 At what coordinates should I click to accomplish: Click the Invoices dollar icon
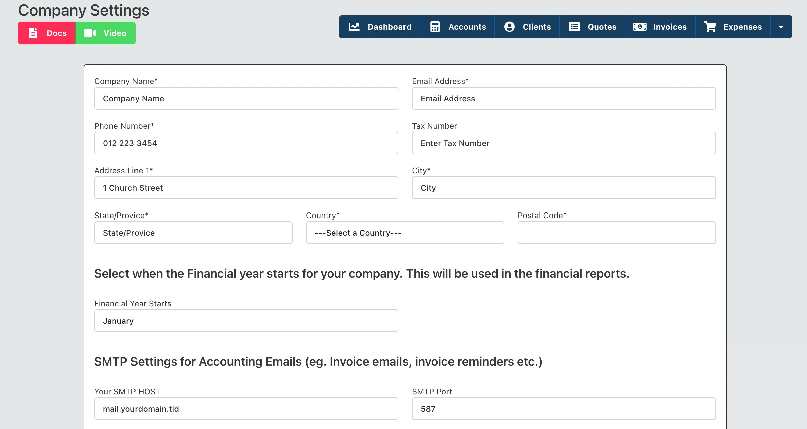coord(640,27)
